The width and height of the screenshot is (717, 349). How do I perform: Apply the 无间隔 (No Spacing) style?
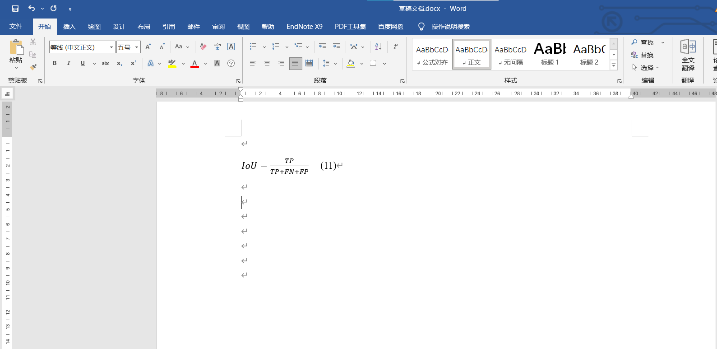[x=511, y=54]
